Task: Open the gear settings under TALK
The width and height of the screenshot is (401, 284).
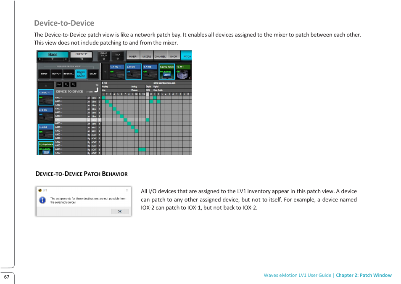Action: point(118,59)
